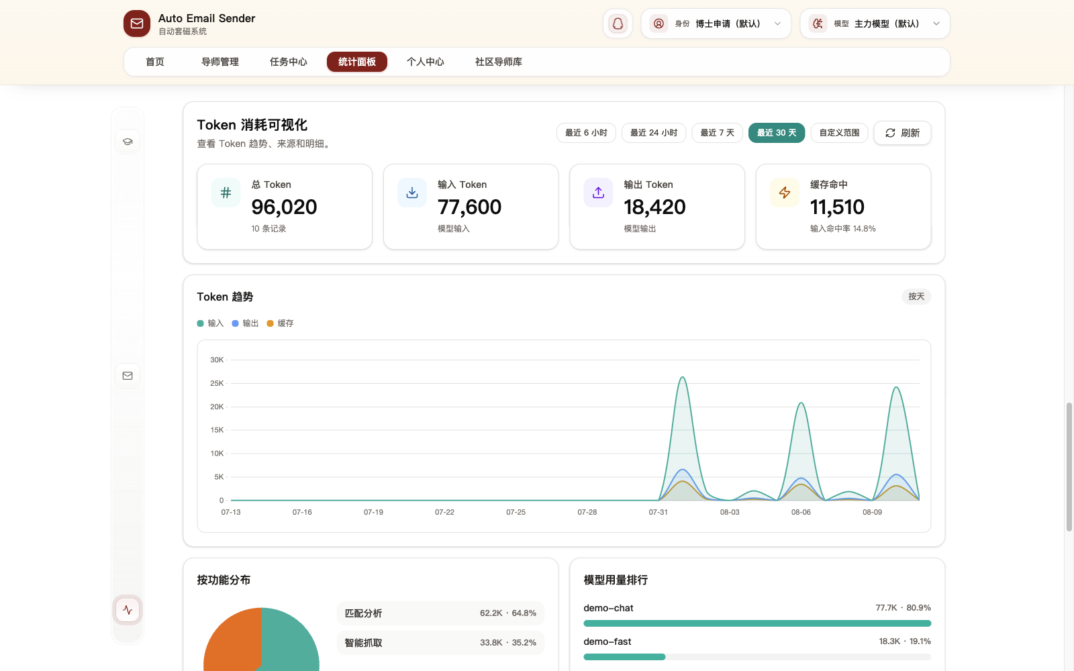Select the 最近 6 小时 range
The height and width of the screenshot is (671, 1074).
(586, 133)
